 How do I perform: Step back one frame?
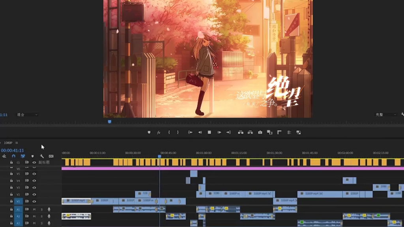point(200,132)
